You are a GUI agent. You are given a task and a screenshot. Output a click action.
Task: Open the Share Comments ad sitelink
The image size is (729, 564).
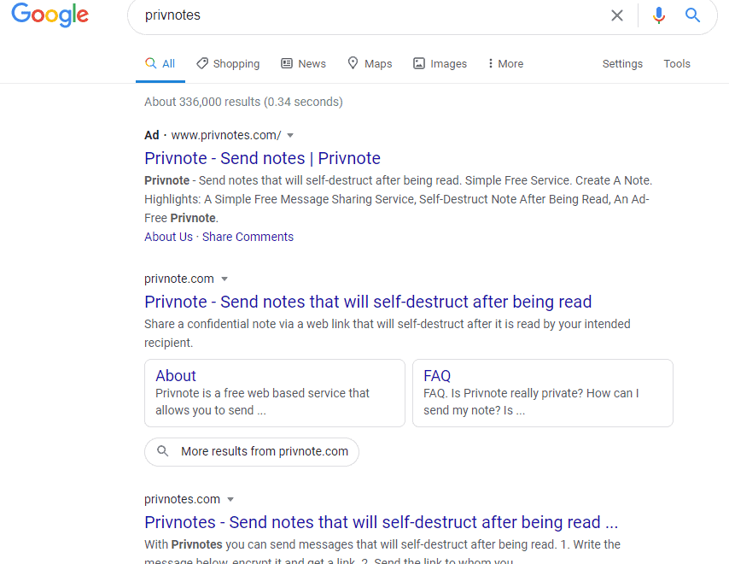click(248, 237)
